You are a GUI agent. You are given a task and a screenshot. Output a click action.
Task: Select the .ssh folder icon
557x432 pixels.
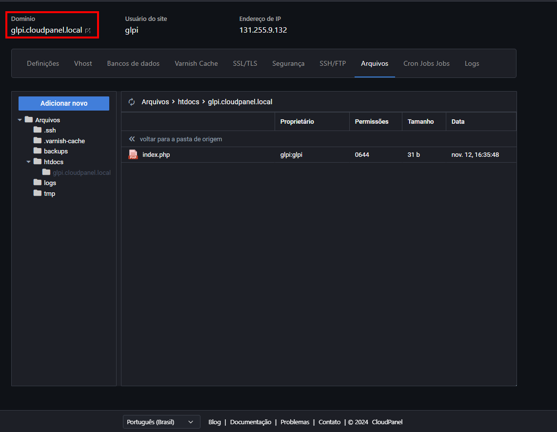(x=38, y=130)
